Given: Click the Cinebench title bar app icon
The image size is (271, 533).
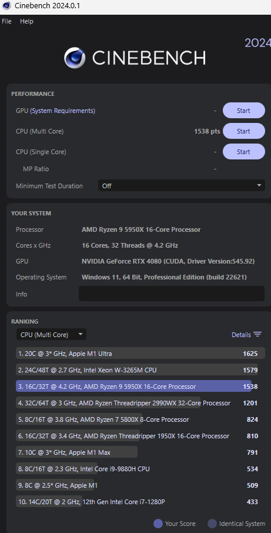Looking at the screenshot, I should (6, 6).
